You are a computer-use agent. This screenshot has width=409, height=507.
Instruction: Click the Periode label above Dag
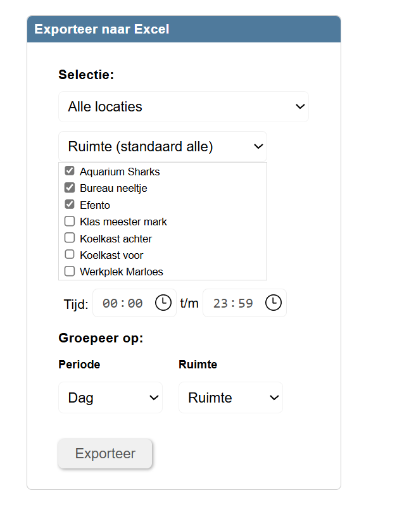[79, 365]
